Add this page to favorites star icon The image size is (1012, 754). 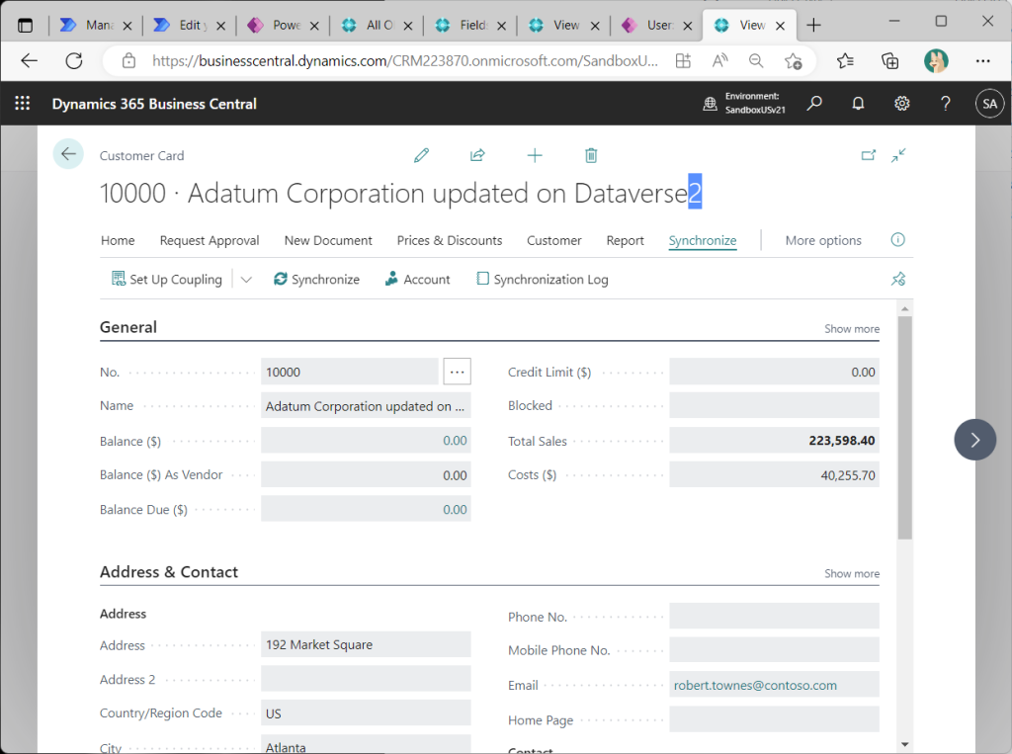794,60
